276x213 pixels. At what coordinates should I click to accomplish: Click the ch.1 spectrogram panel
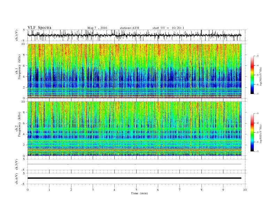click(134, 71)
